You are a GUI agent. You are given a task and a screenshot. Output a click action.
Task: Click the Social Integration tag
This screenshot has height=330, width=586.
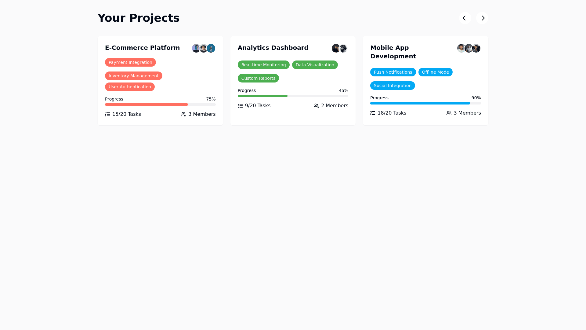coord(392,86)
